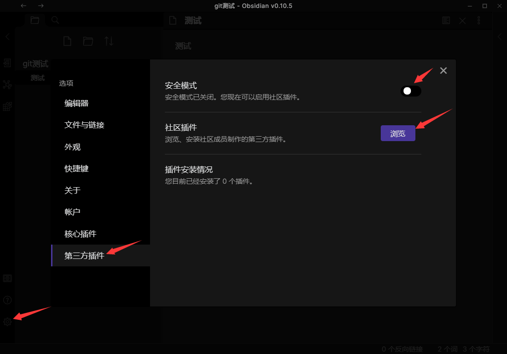Image resolution: width=507 pixels, height=354 pixels.
Task: Click the new folder icon in file explorer
Action: click(x=88, y=41)
